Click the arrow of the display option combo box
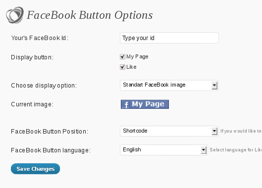This screenshot has height=188, width=262. 214,86
